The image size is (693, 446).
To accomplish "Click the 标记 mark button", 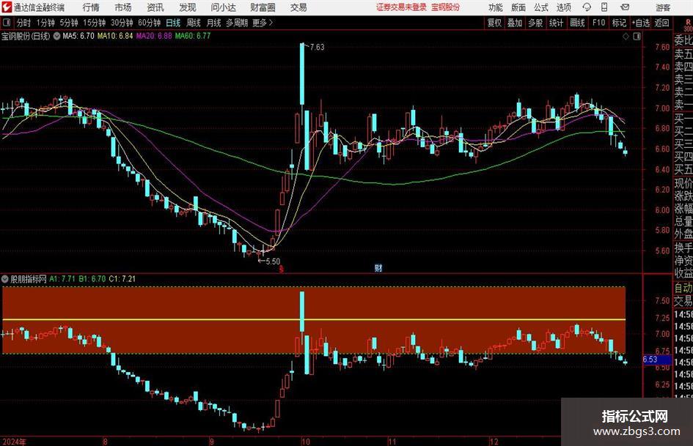I will pos(619,23).
